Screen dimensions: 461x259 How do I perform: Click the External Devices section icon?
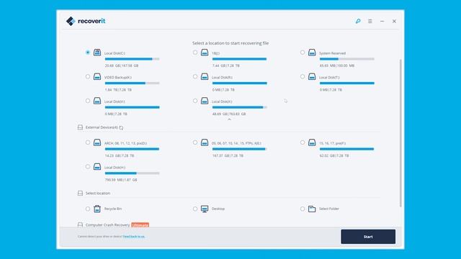[x=80, y=127]
